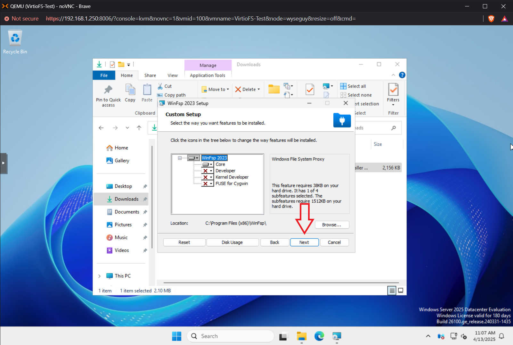Screen dimensions: 513x345
Task: Open the Application Tools tab
Action: point(208,75)
